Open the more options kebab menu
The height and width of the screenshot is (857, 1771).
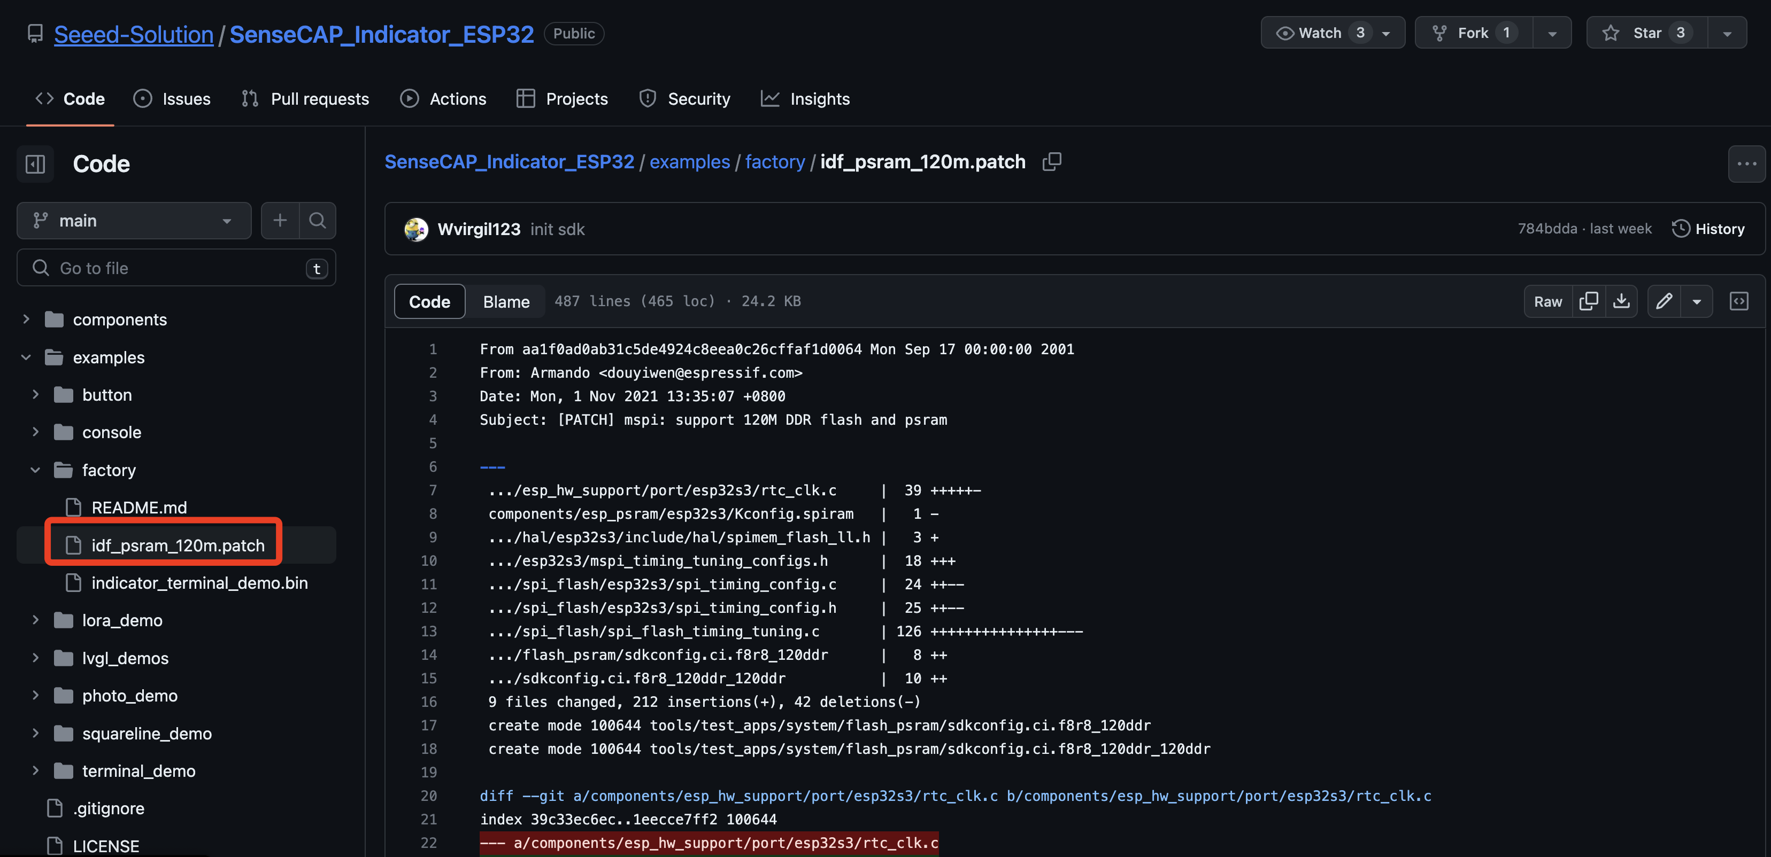pos(1747,163)
